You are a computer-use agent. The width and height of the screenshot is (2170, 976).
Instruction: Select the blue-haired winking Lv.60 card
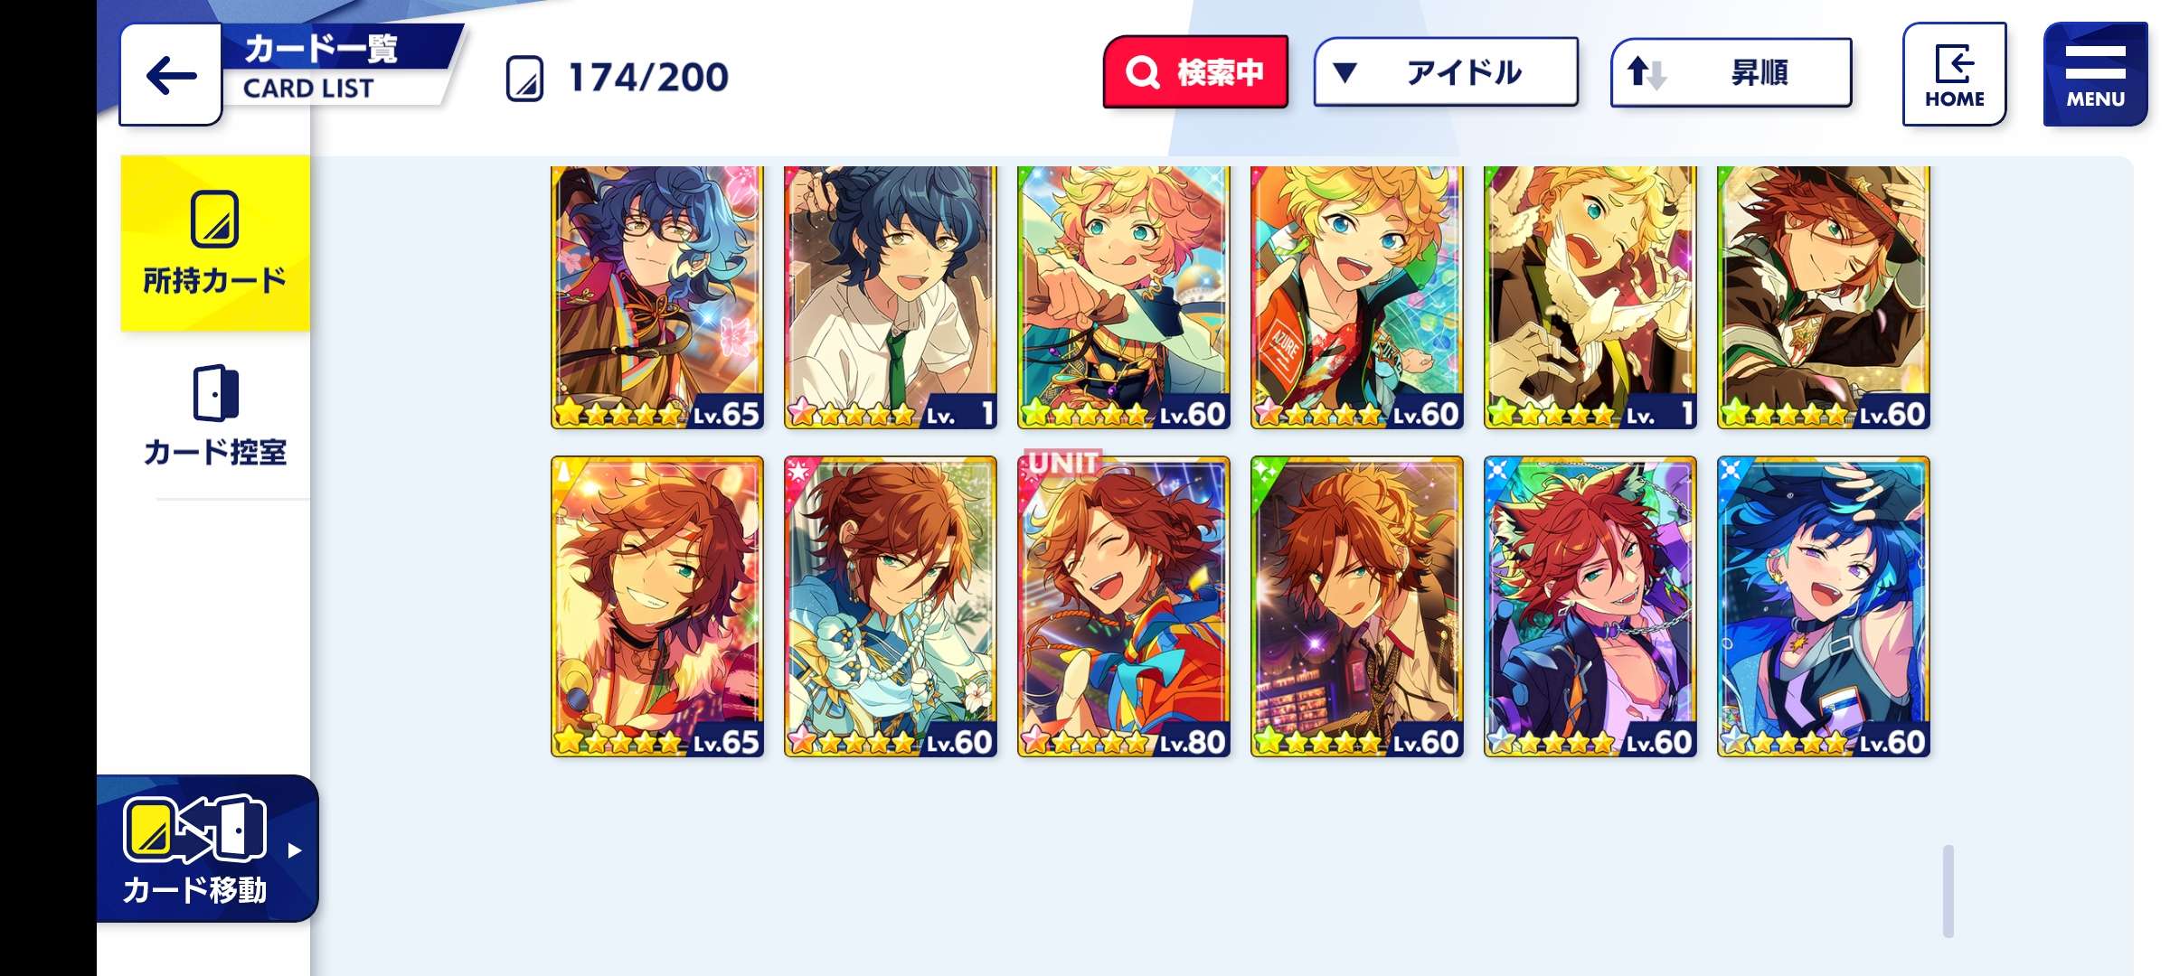[x=1823, y=606]
